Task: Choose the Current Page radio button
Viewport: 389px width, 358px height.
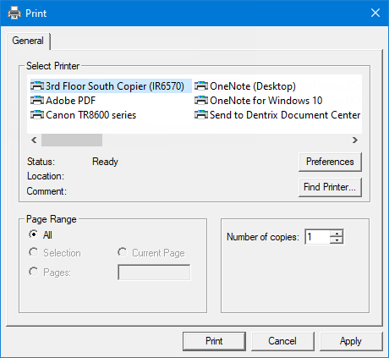Action: click(123, 252)
